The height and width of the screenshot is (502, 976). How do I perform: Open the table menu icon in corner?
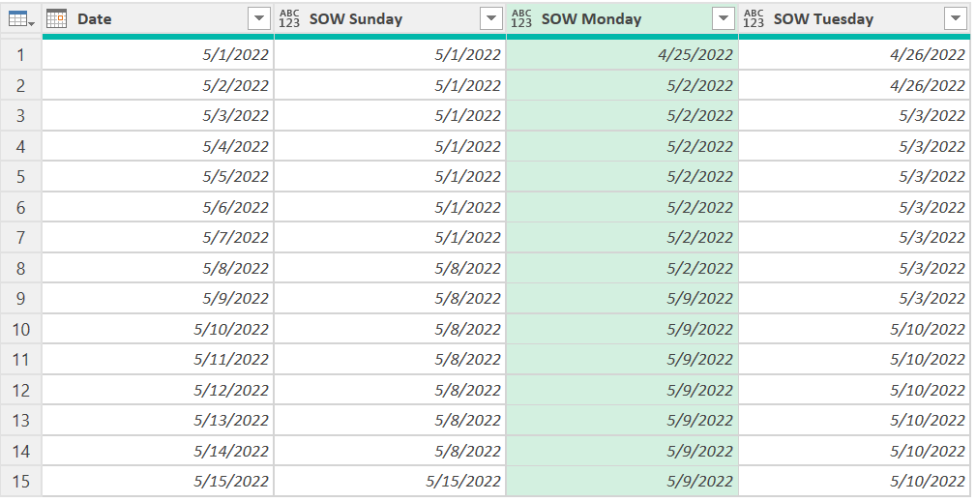click(20, 18)
